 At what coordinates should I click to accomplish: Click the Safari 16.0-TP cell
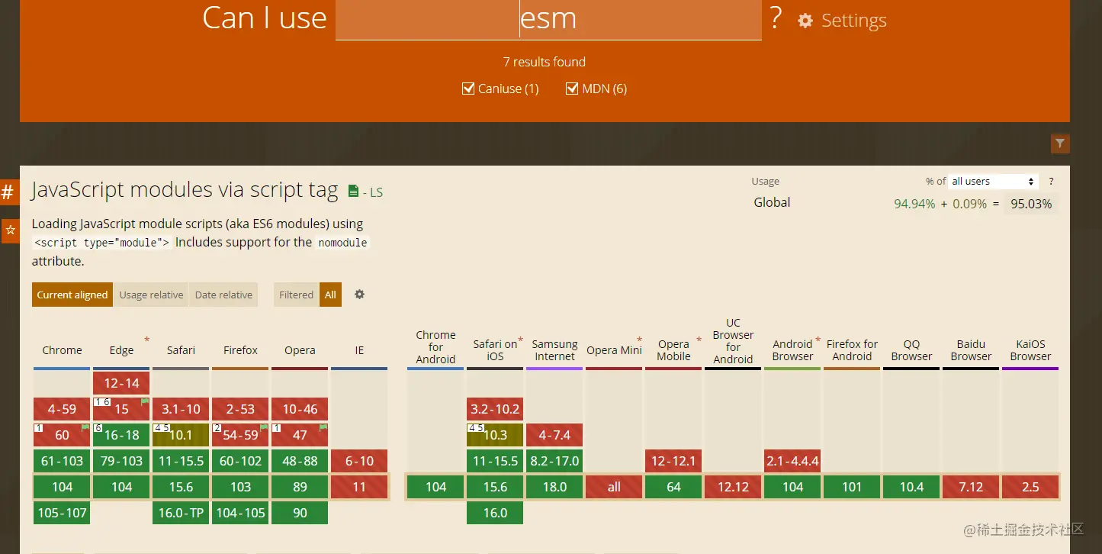pyautogui.click(x=181, y=513)
